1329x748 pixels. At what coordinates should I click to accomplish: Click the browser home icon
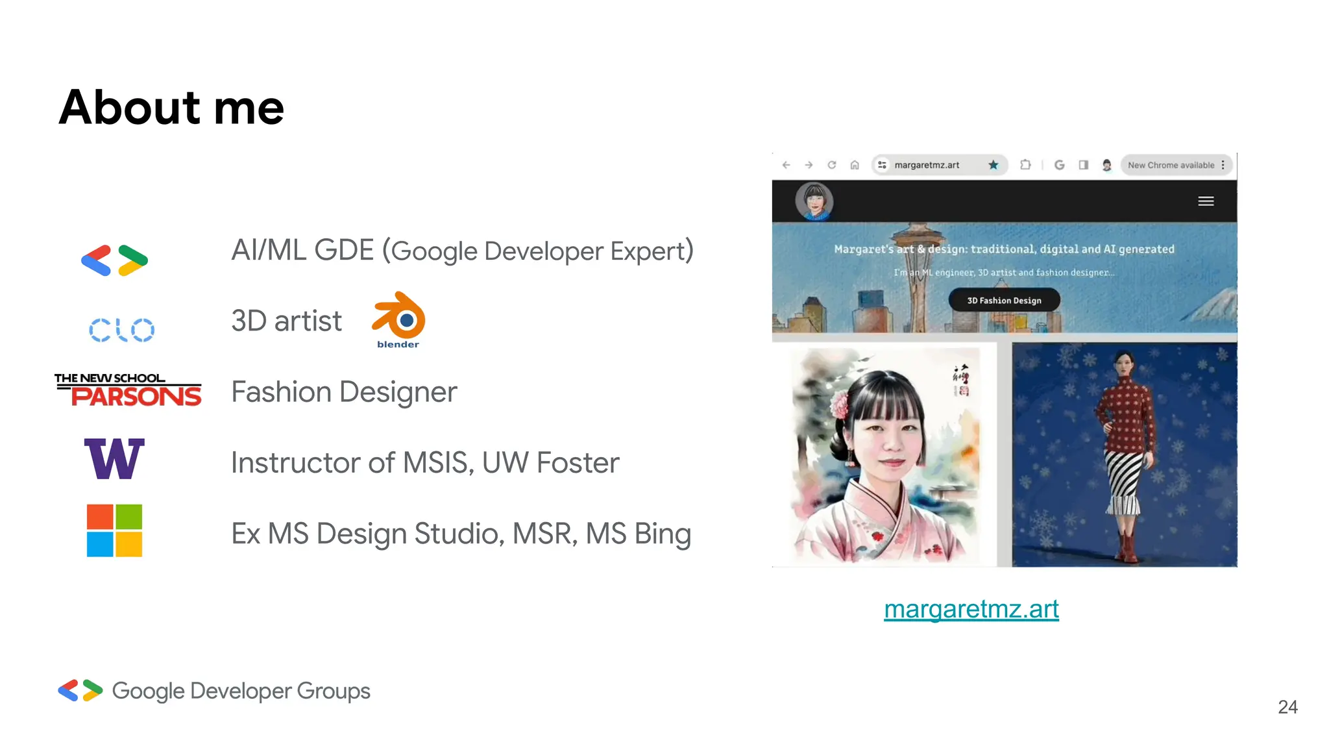pyautogui.click(x=855, y=165)
